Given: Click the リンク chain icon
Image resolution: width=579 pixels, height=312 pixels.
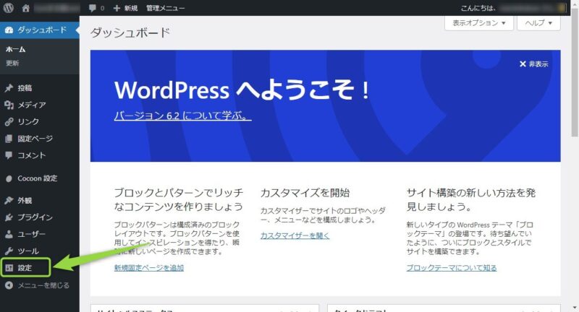Looking at the screenshot, I should pos(9,122).
